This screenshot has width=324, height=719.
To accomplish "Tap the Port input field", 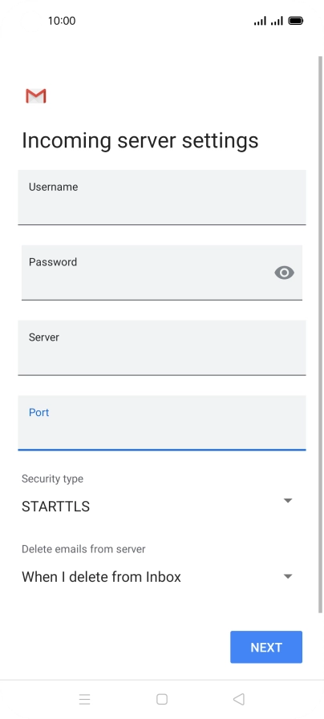I will pyautogui.click(x=162, y=423).
